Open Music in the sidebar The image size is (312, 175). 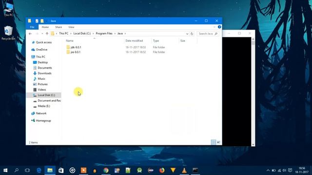coord(41,79)
